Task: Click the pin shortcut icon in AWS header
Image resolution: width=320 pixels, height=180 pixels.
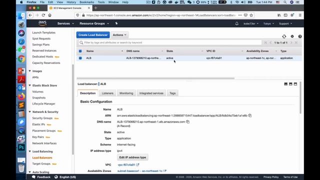Action: (x=116, y=23)
